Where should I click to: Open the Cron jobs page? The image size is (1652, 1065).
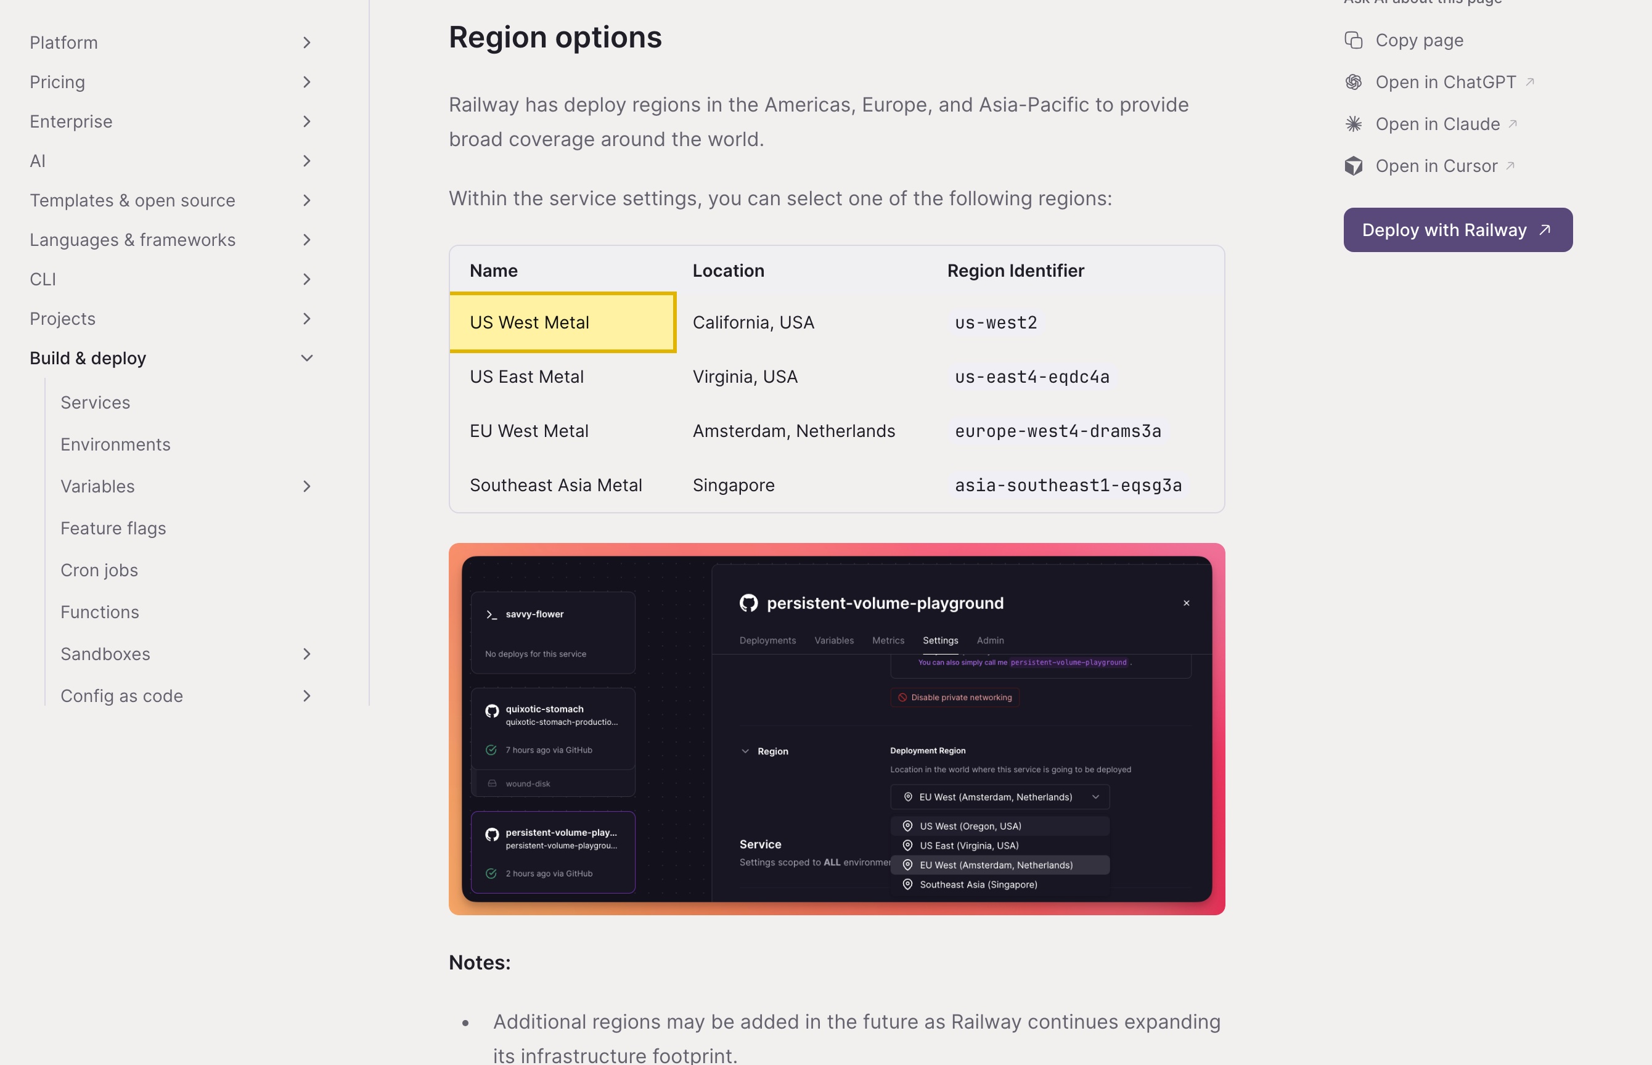pos(99,571)
